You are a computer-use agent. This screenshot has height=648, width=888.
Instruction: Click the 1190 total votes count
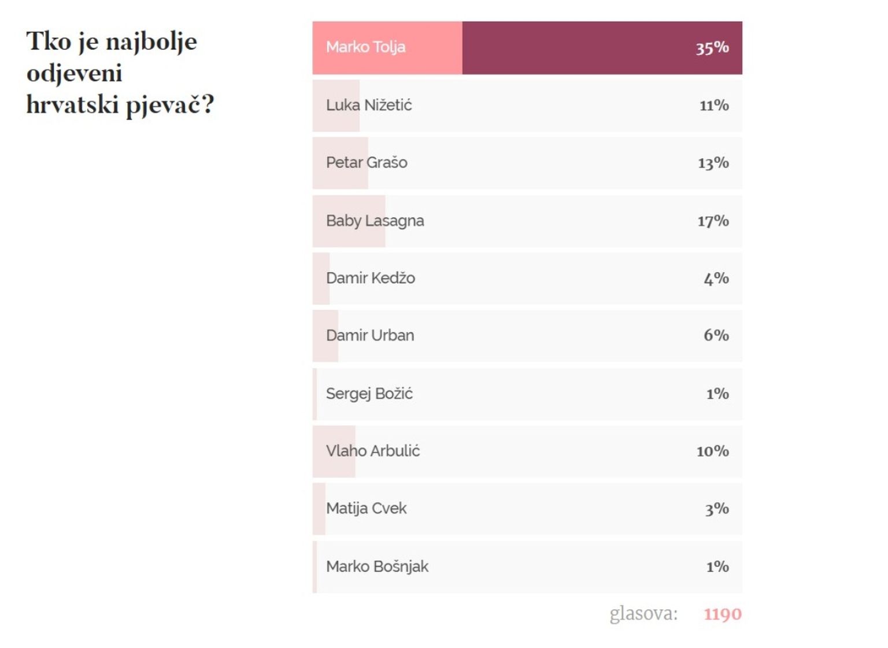(722, 614)
